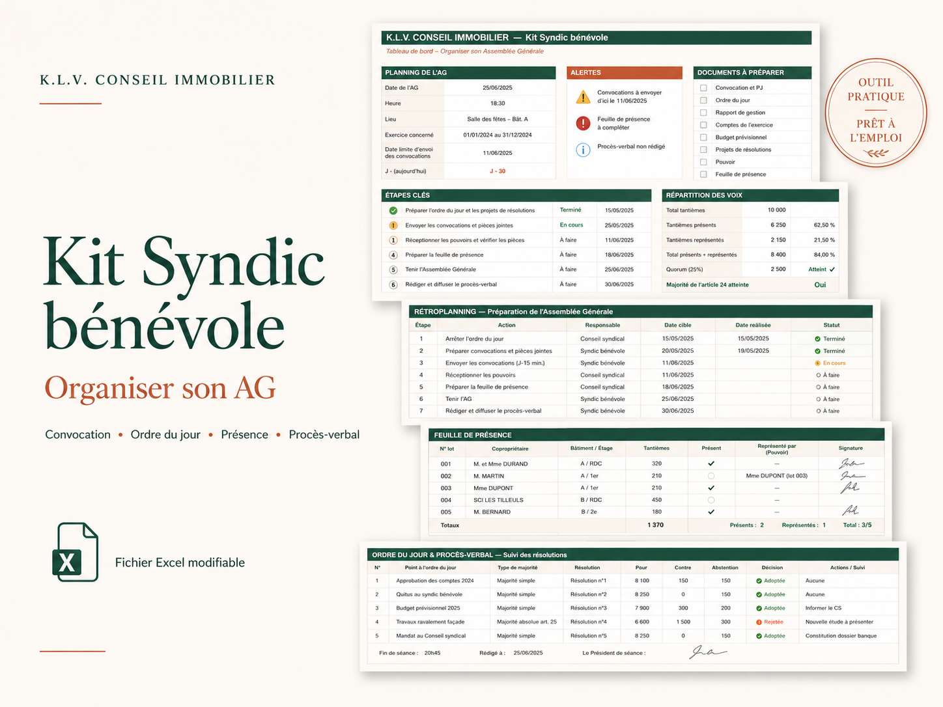Click step circle 3 Réceptionner les pouvoirs
Viewport: 943px width, 707px height.
(x=393, y=240)
